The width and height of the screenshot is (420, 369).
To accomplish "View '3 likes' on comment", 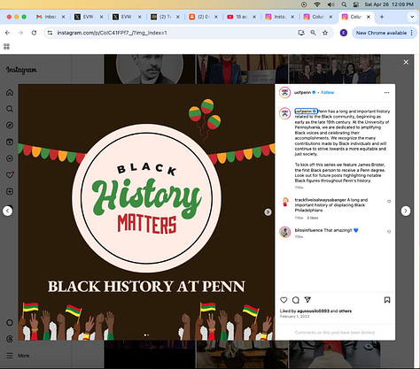I will click(x=312, y=218).
